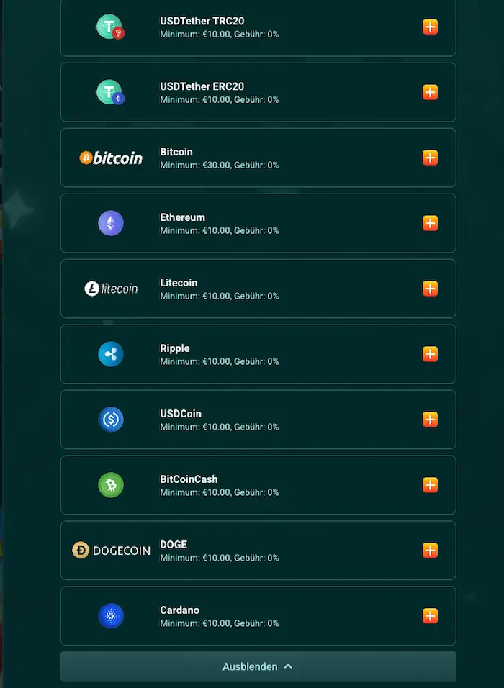Click the USDTether ERC20 coin icon

(x=110, y=92)
